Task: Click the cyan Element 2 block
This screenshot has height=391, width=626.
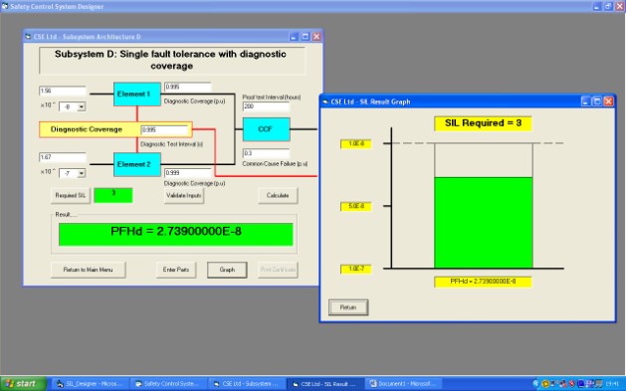Action: point(137,164)
